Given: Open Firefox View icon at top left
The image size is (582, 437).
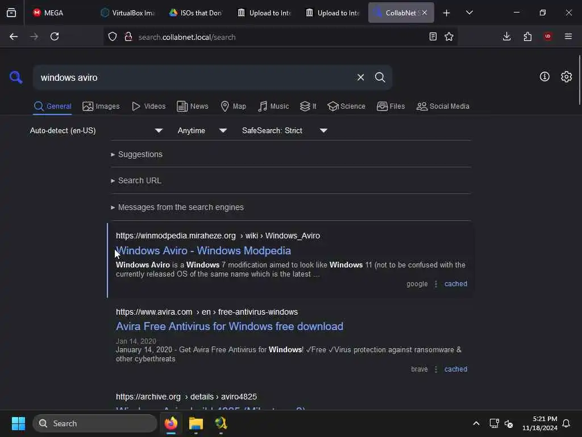Looking at the screenshot, I should [11, 13].
